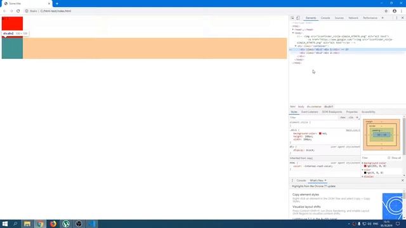Open uTorrent from taskbar
The height and width of the screenshot is (228, 406).
pyautogui.click(x=66, y=224)
